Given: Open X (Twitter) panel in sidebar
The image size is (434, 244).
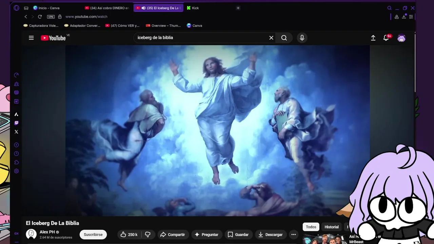Looking at the screenshot, I should pos(16,132).
